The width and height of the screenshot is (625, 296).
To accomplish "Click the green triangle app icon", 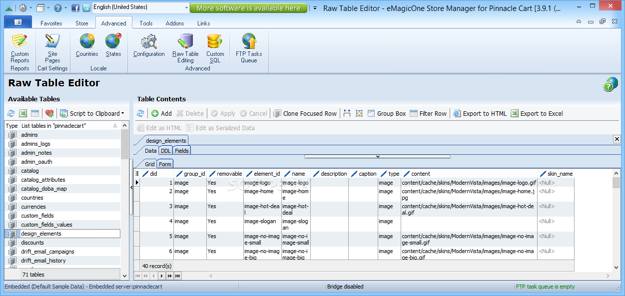I will [9, 8].
